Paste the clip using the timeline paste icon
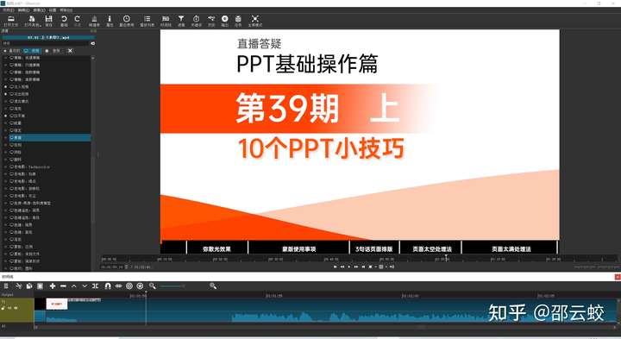621x339 pixels. (40, 286)
